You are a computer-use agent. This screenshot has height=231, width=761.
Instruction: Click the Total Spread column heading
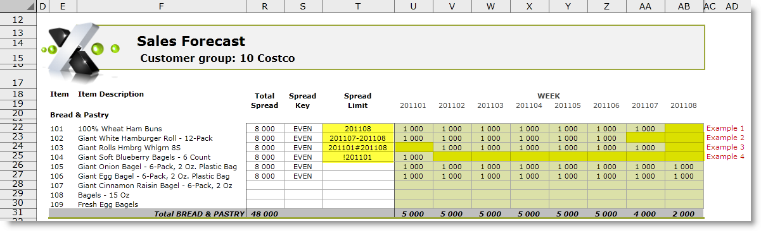[x=265, y=100]
